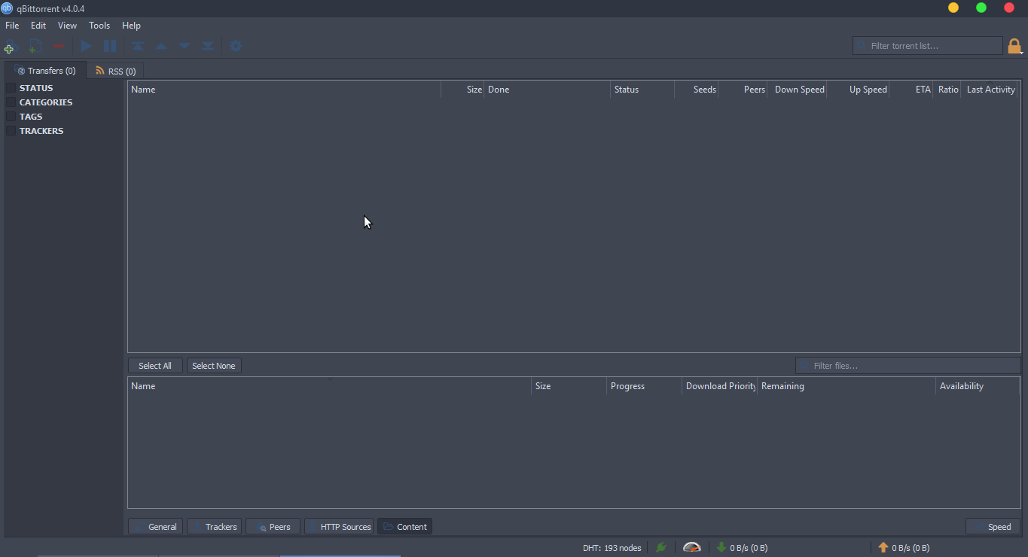The height and width of the screenshot is (557, 1028).
Task: Click the Speed button at bottom right
Action: click(993, 527)
